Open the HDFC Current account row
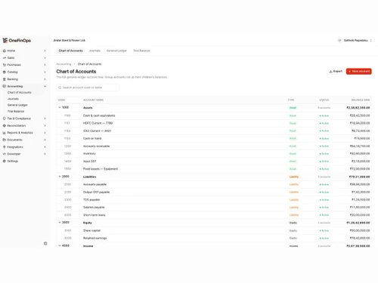378x283 pixels. click(x=214, y=123)
